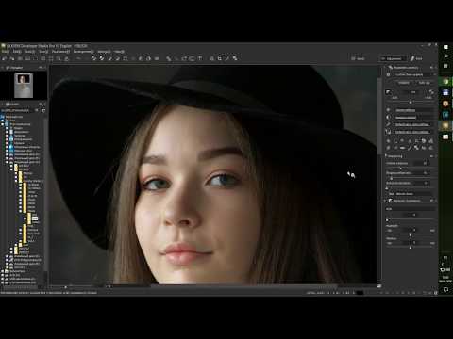This screenshot has width=453, height=339.
Task: Open the Windows Start menu
Action: pyautogui.click(x=445, y=47)
